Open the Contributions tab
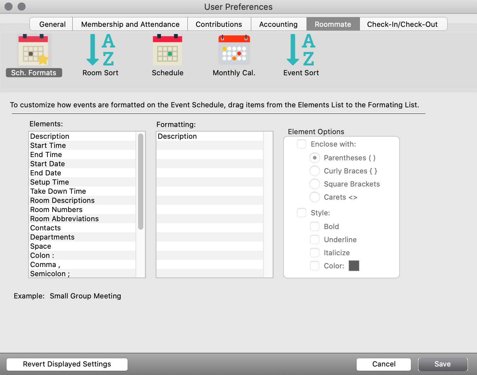This screenshot has height=375, width=477. pyautogui.click(x=219, y=24)
